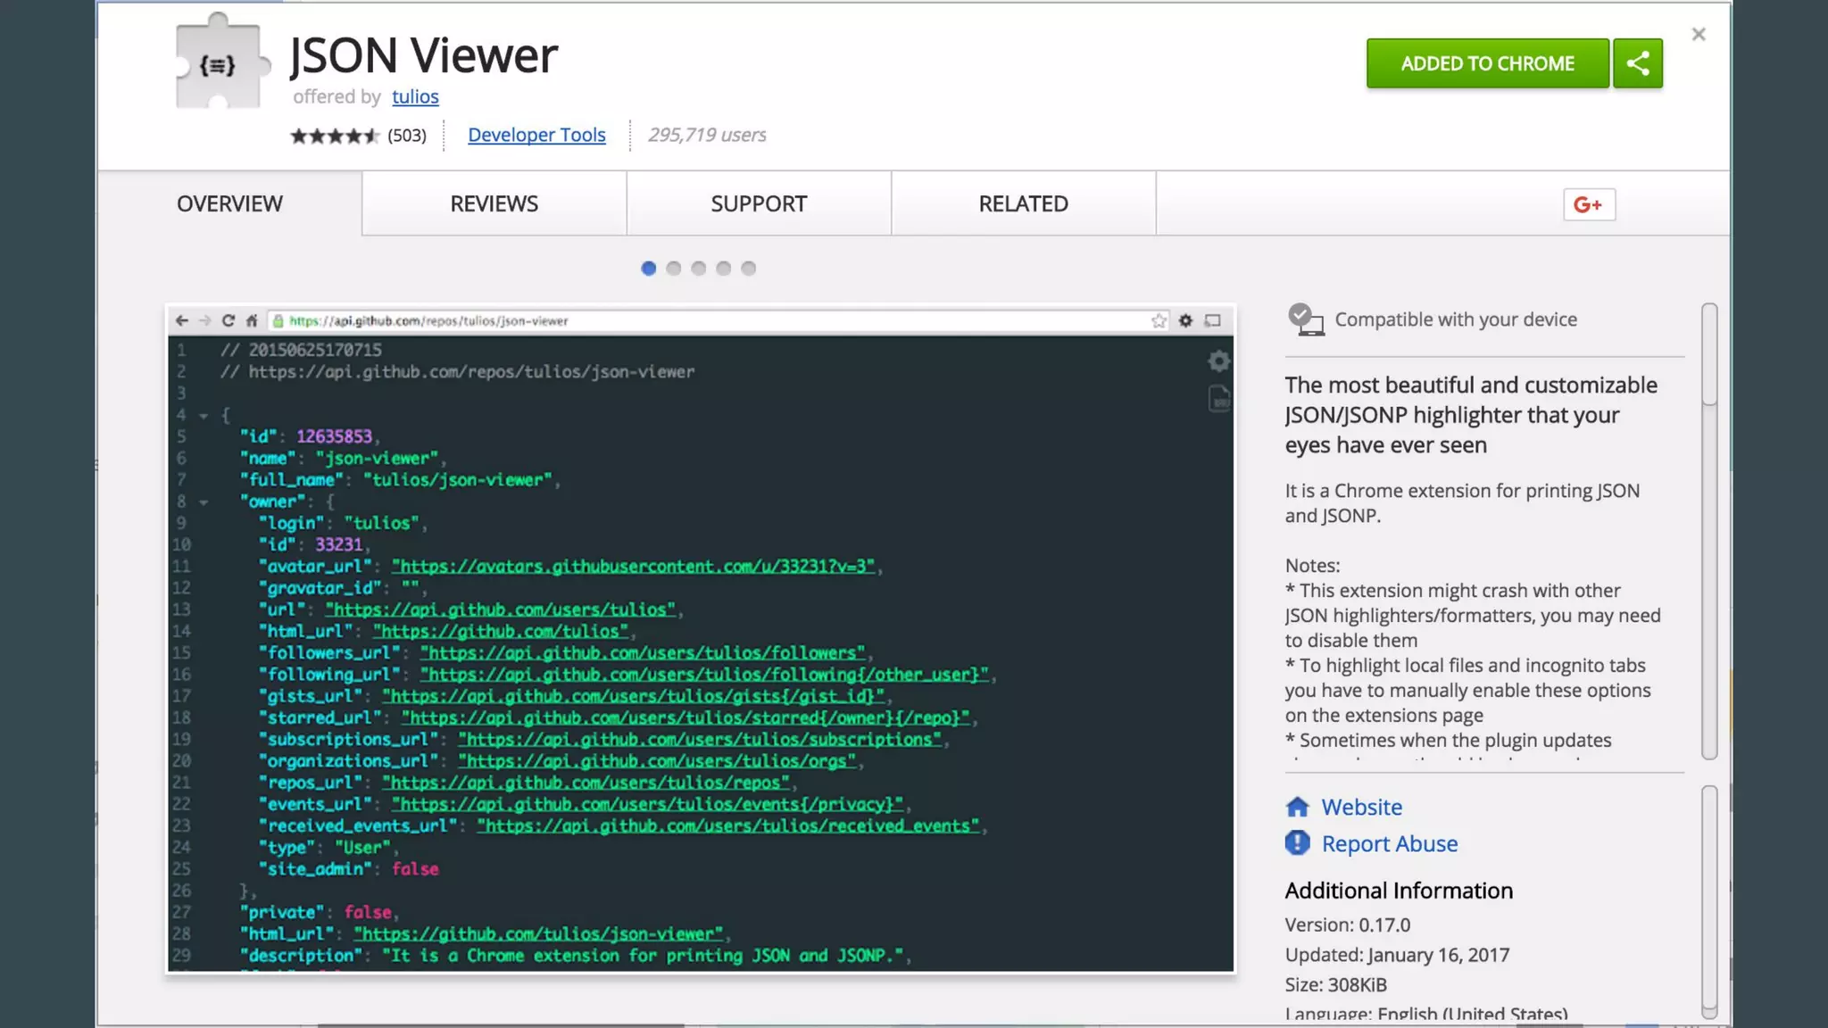Collapse the owner object arrow on line 8
This screenshot has height=1028, width=1828.
tap(204, 502)
